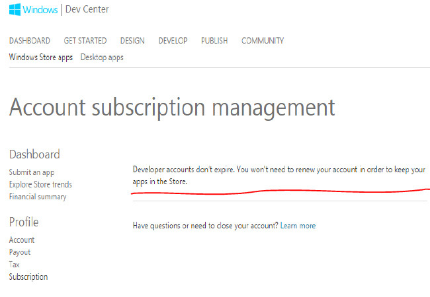This screenshot has width=430, height=297.
Task: Switch to Desktop apps tab
Action: click(x=102, y=57)
